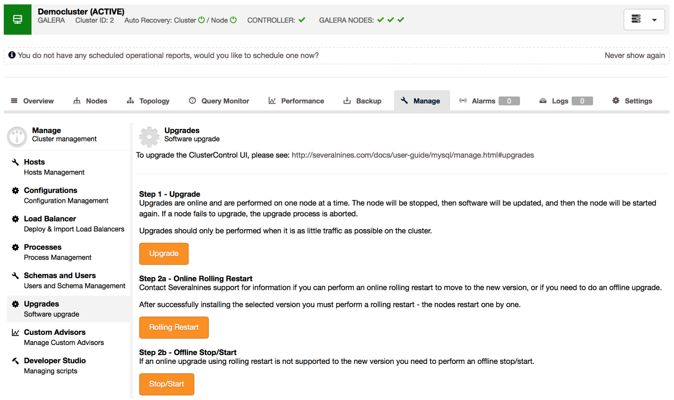
Task: Click the Logs count badge
Action: (x=582, y=101)
